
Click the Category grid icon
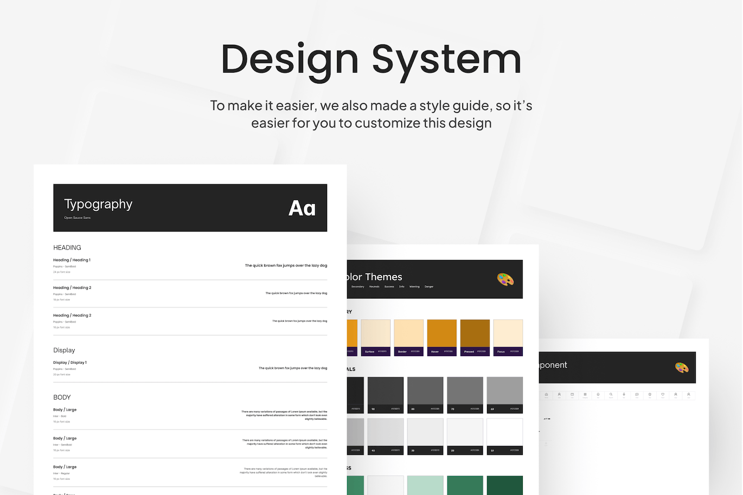(x=585, y=395)
